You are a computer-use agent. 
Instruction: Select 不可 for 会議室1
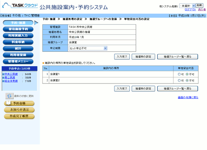coord(187,74)
